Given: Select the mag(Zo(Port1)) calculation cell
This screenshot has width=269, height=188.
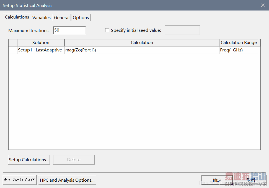Looking at the screenshot, I should coord(142,50).
